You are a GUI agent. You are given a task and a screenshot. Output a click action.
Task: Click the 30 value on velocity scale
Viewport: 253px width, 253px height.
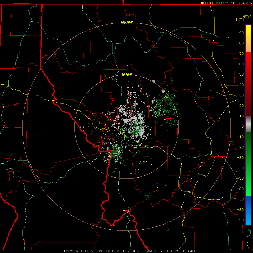[x=241, y=95]
